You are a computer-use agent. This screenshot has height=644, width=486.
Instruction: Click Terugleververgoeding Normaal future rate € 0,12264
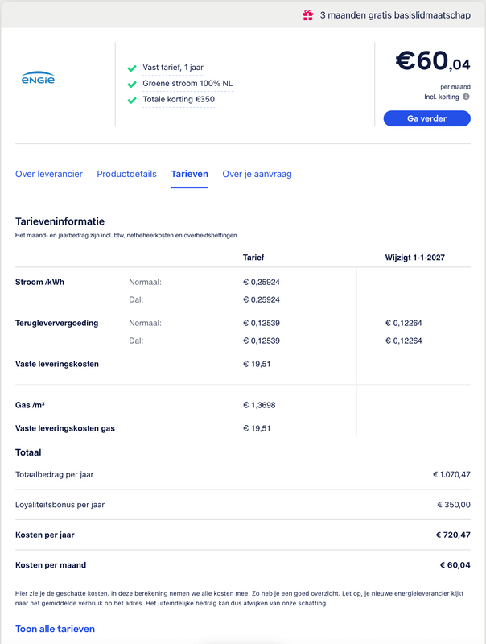(x=403, y=324)
